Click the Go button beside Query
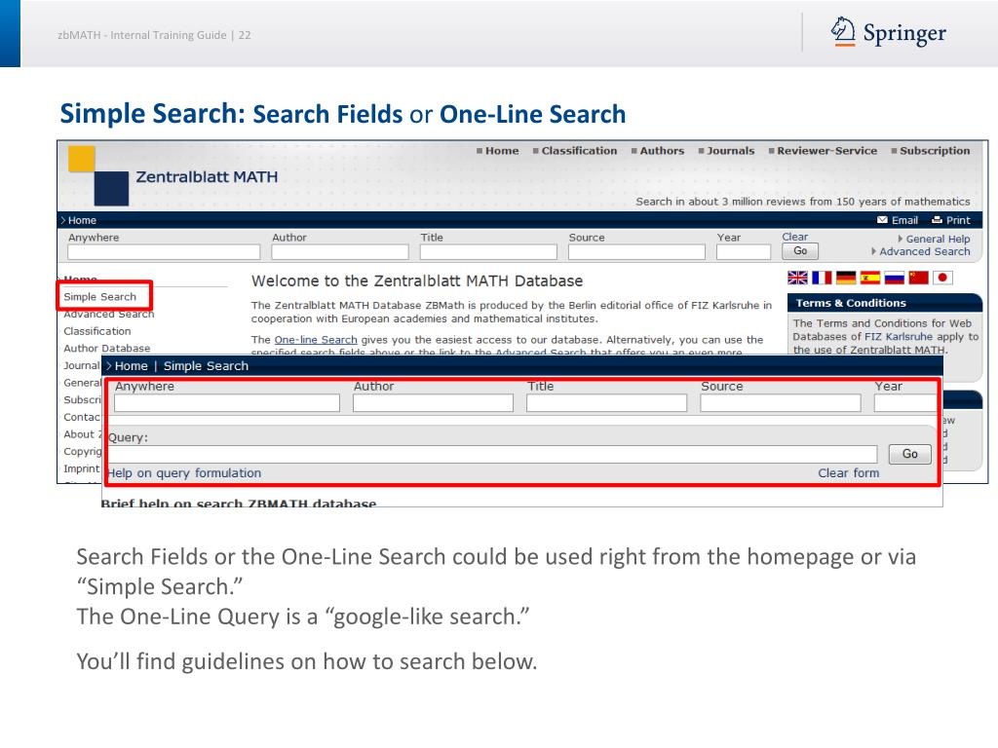This screenshot has width=998, height=748. 910,454
